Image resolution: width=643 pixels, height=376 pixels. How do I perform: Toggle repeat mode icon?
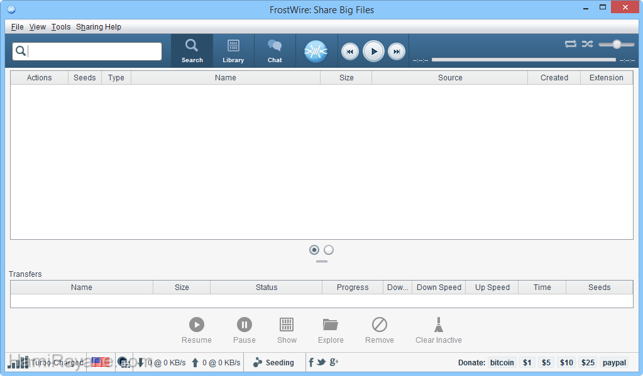point(571,44)
